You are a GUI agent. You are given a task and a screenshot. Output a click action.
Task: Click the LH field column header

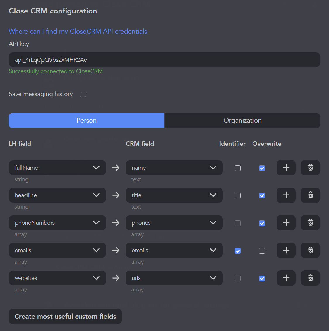pos(20,144)
